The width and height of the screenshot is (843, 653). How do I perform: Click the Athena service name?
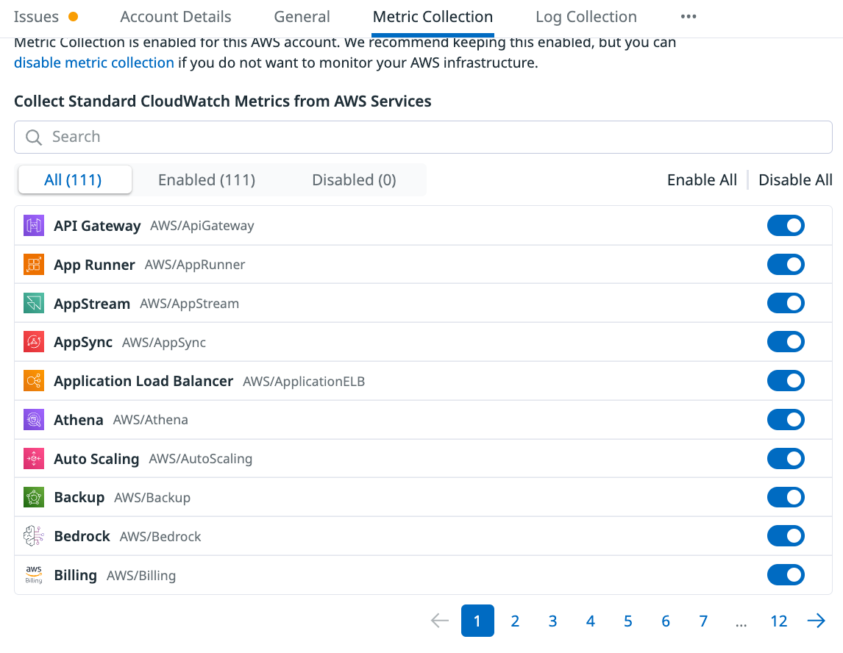click(79, 420)
